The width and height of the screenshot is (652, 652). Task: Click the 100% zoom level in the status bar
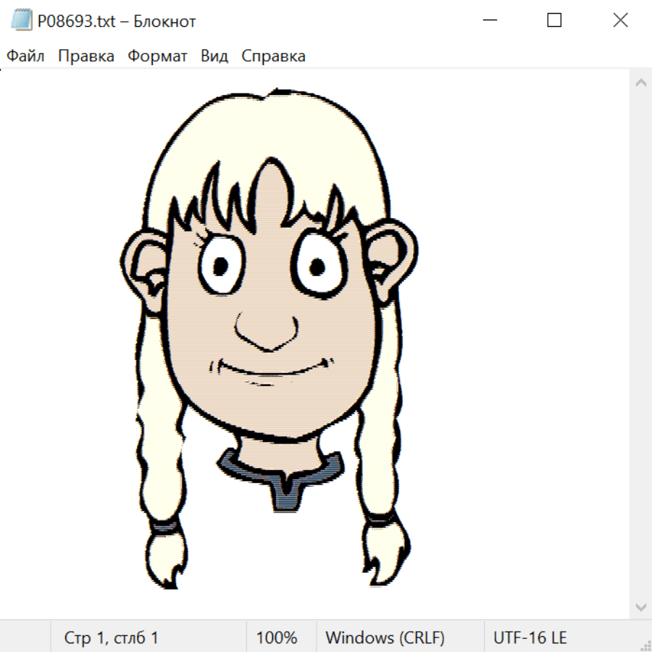[x=277, y=638]
